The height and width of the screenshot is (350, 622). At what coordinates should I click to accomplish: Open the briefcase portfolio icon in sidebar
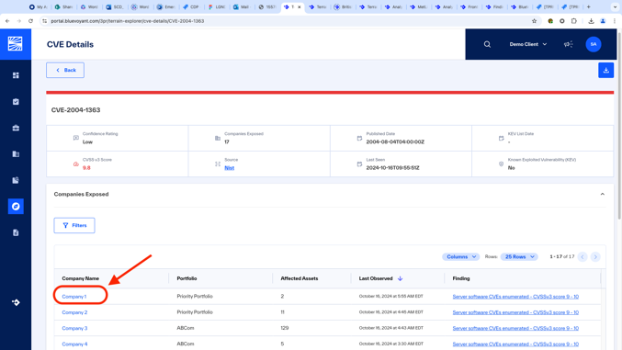[x=16, y=128]
